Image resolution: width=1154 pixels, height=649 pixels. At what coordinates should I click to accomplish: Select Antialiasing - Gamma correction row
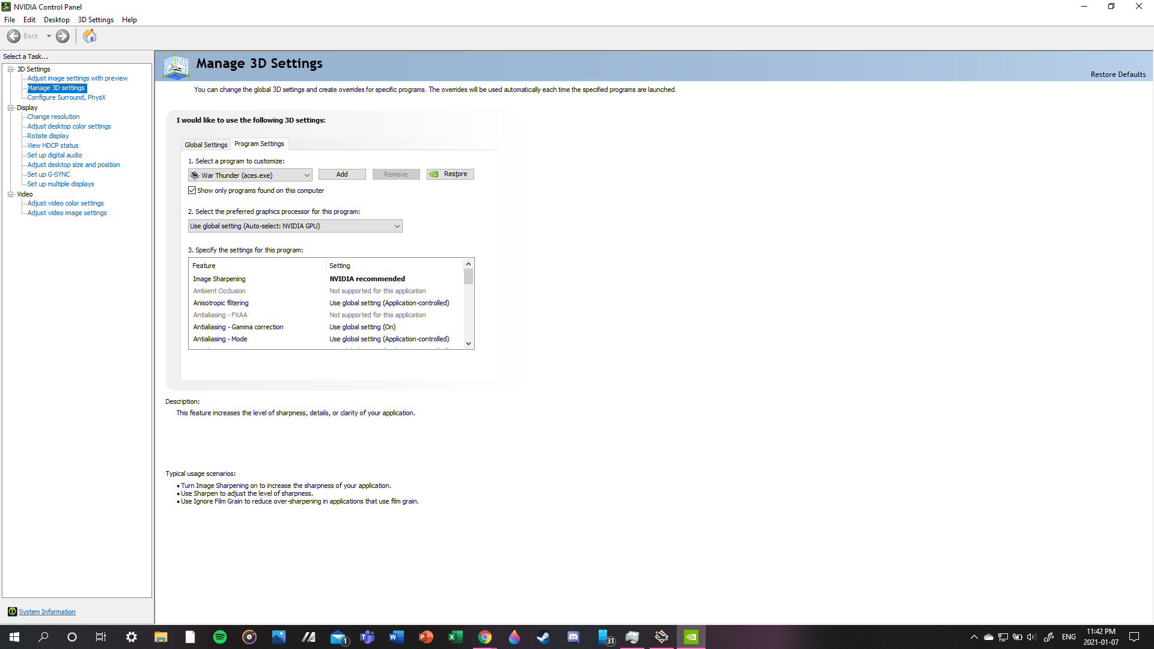coord(326,327)
